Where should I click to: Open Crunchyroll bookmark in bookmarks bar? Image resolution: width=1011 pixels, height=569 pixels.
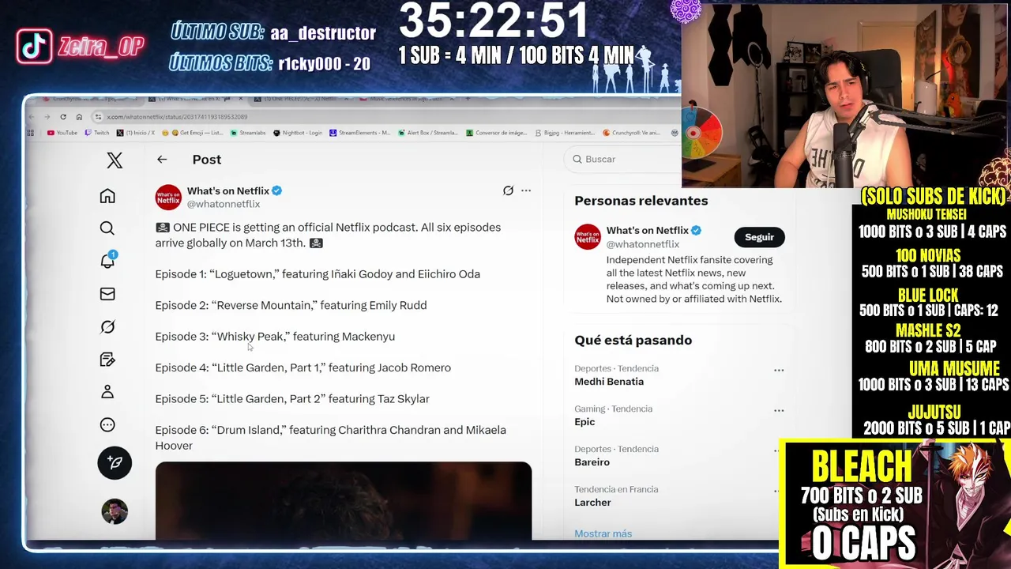631,133
